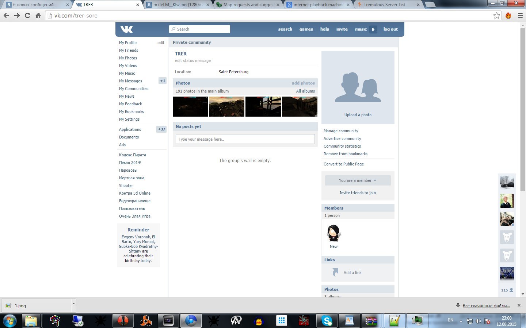Click the page vertical scrollbar

pos(523,109)
